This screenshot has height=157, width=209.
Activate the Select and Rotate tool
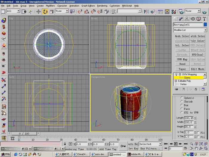[45, 12]
